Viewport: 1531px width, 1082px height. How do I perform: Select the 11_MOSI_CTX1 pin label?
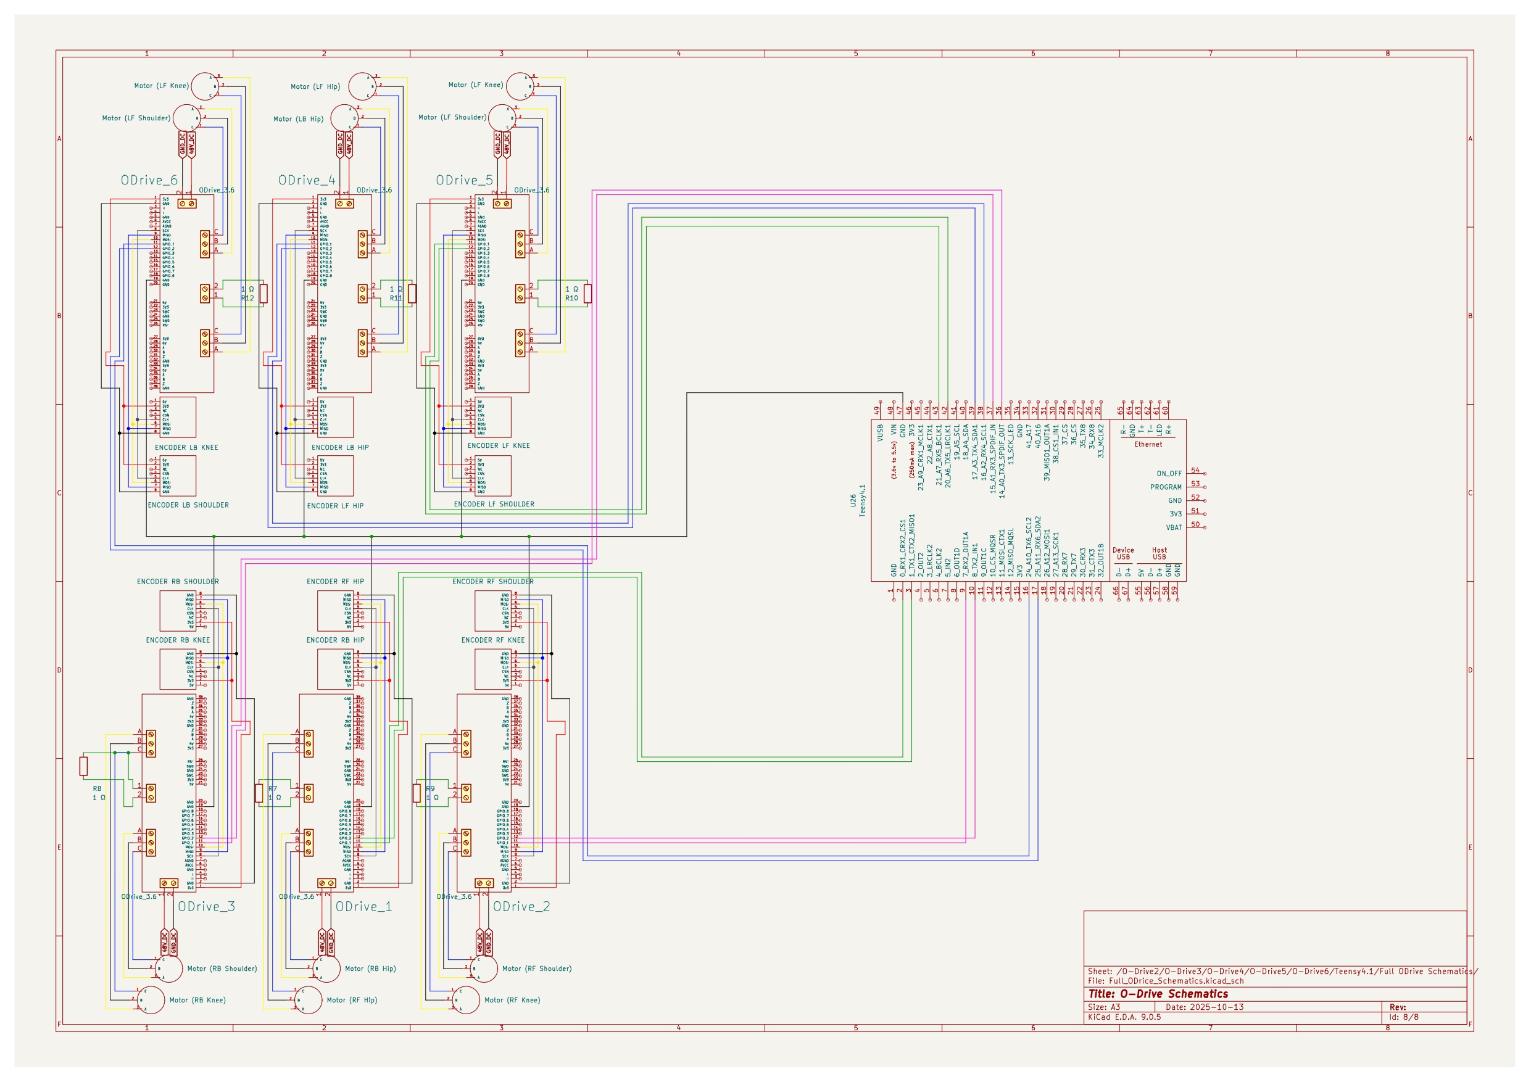click(1002, 553)
